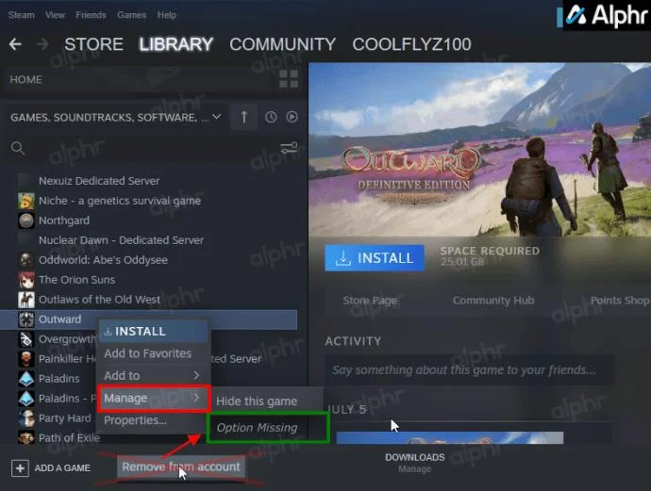651x491 pixels.
Task: Open the Steam menu
Action: click(21, 15)
